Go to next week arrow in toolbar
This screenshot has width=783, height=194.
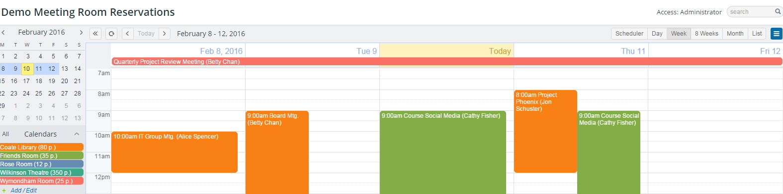(165, 34)
